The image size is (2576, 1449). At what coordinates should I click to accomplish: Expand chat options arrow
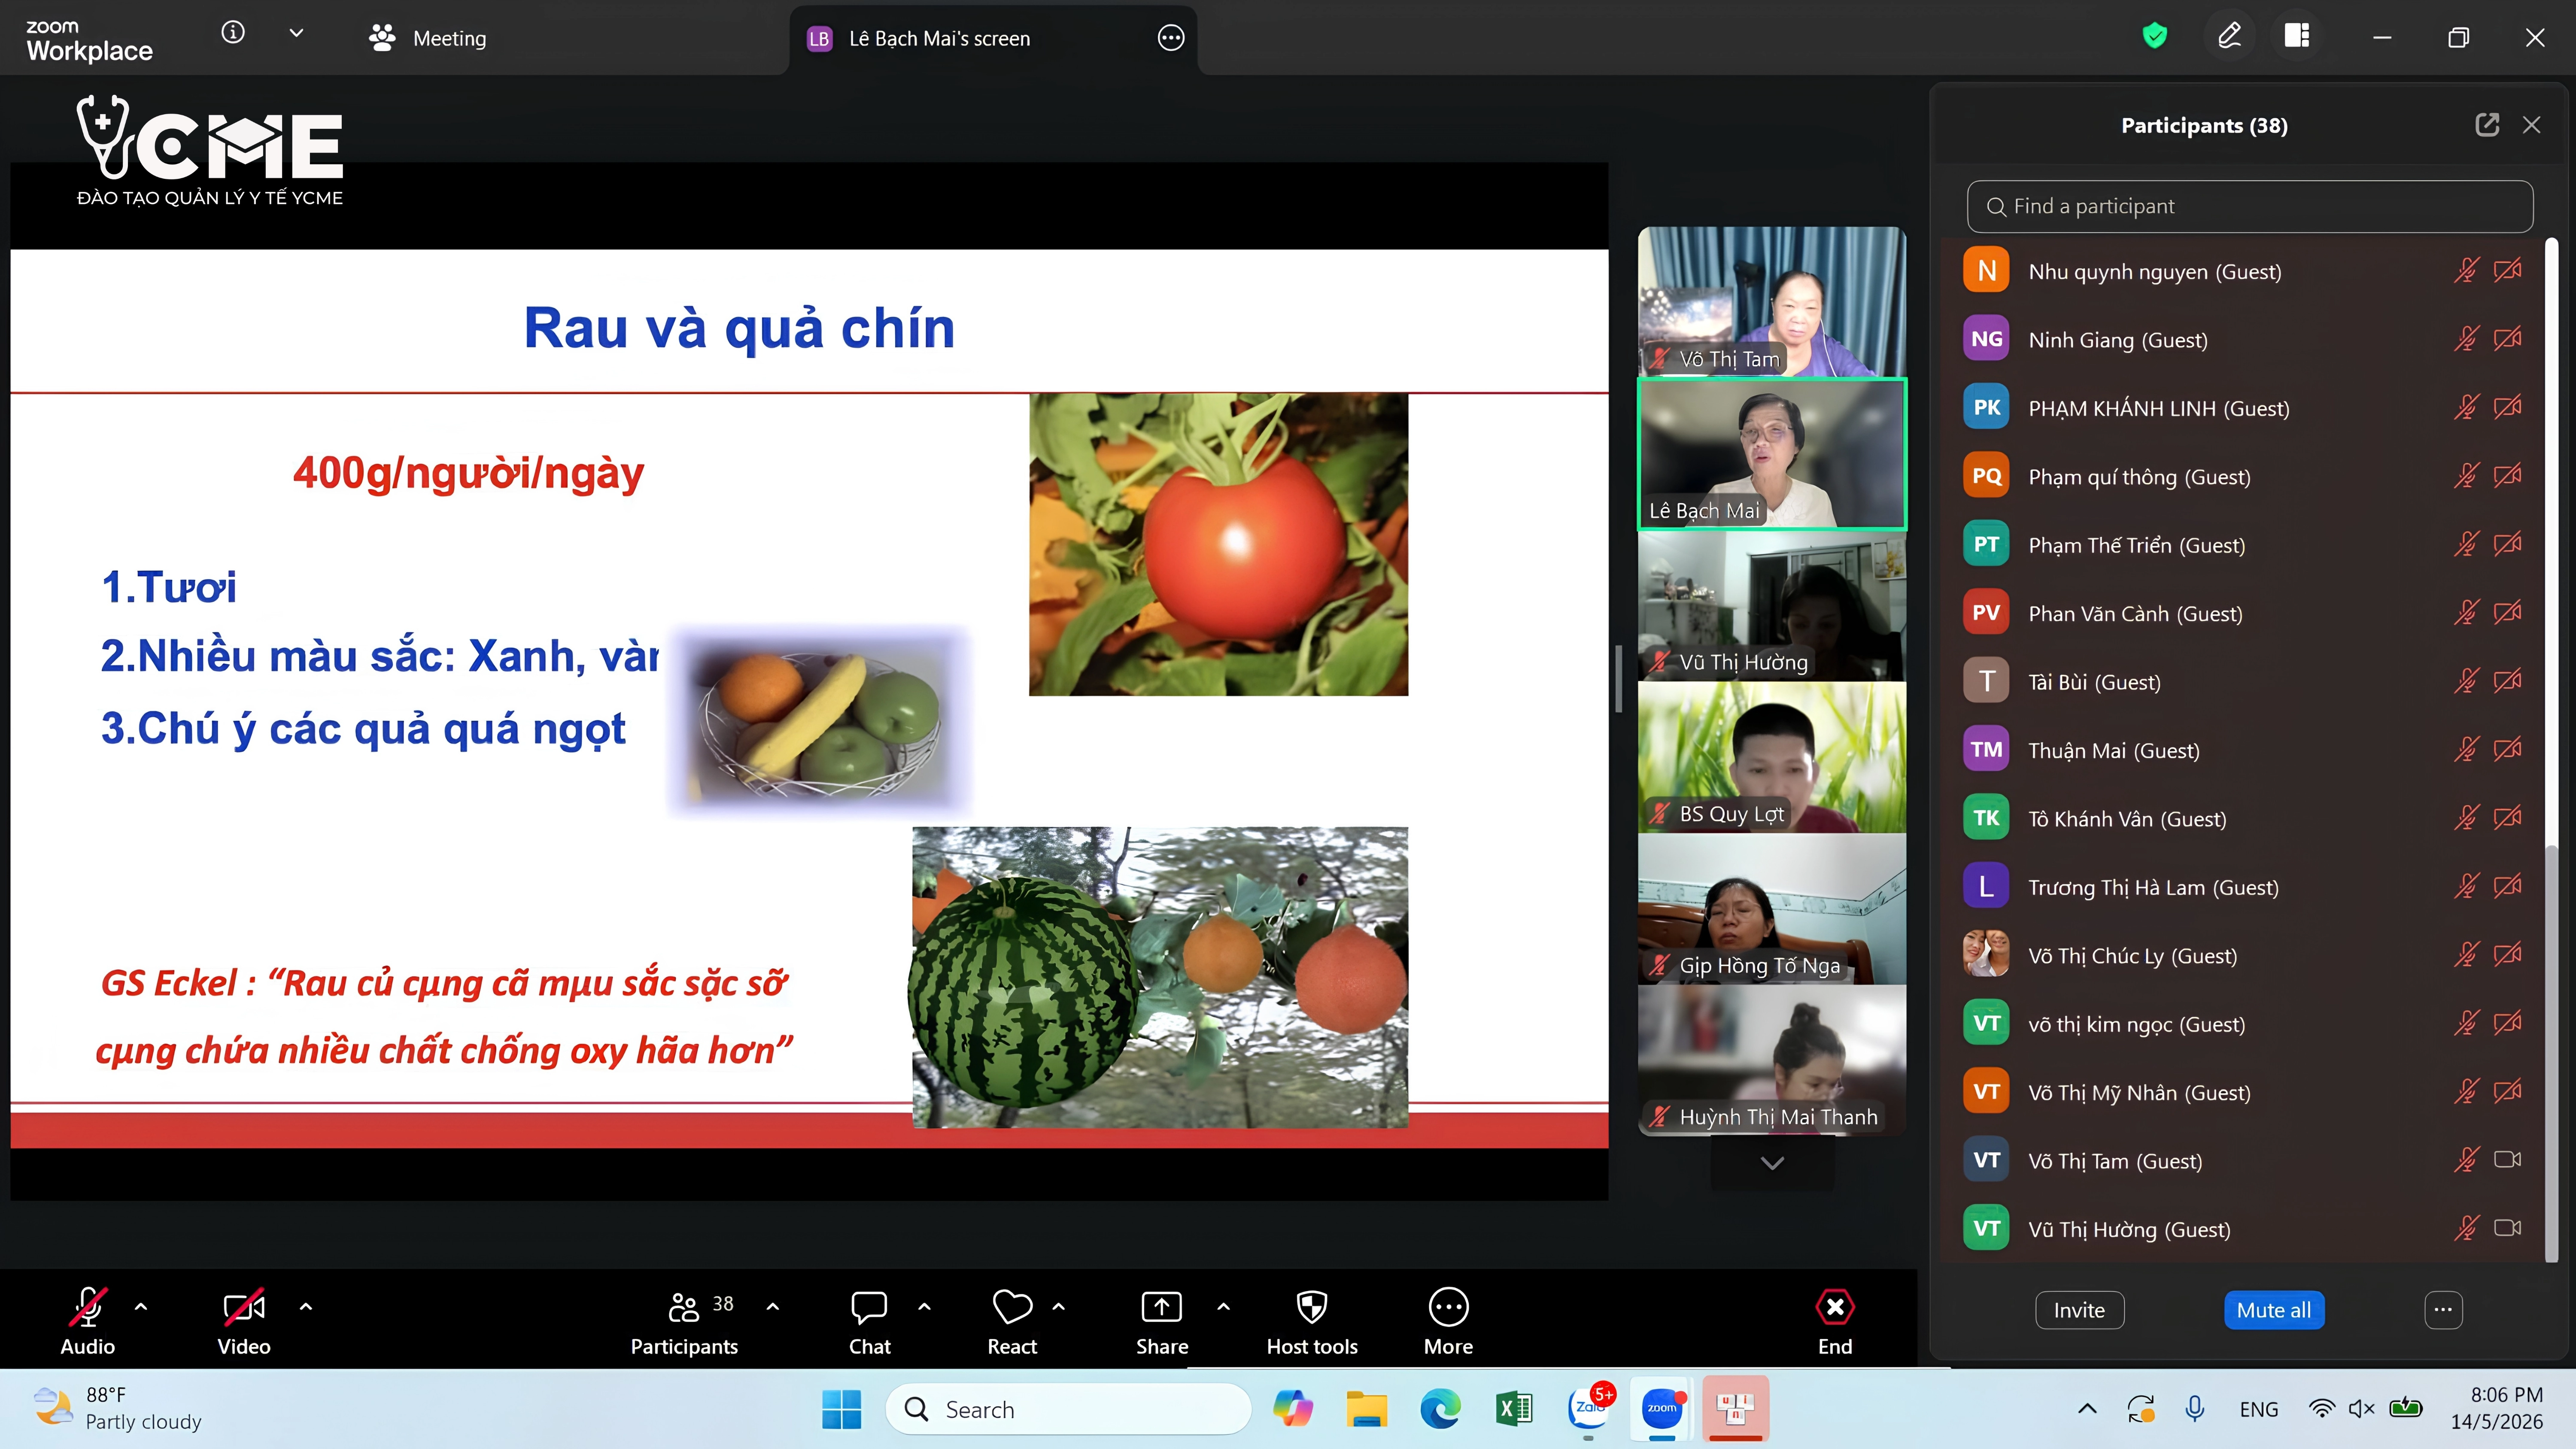point(924,1306)
